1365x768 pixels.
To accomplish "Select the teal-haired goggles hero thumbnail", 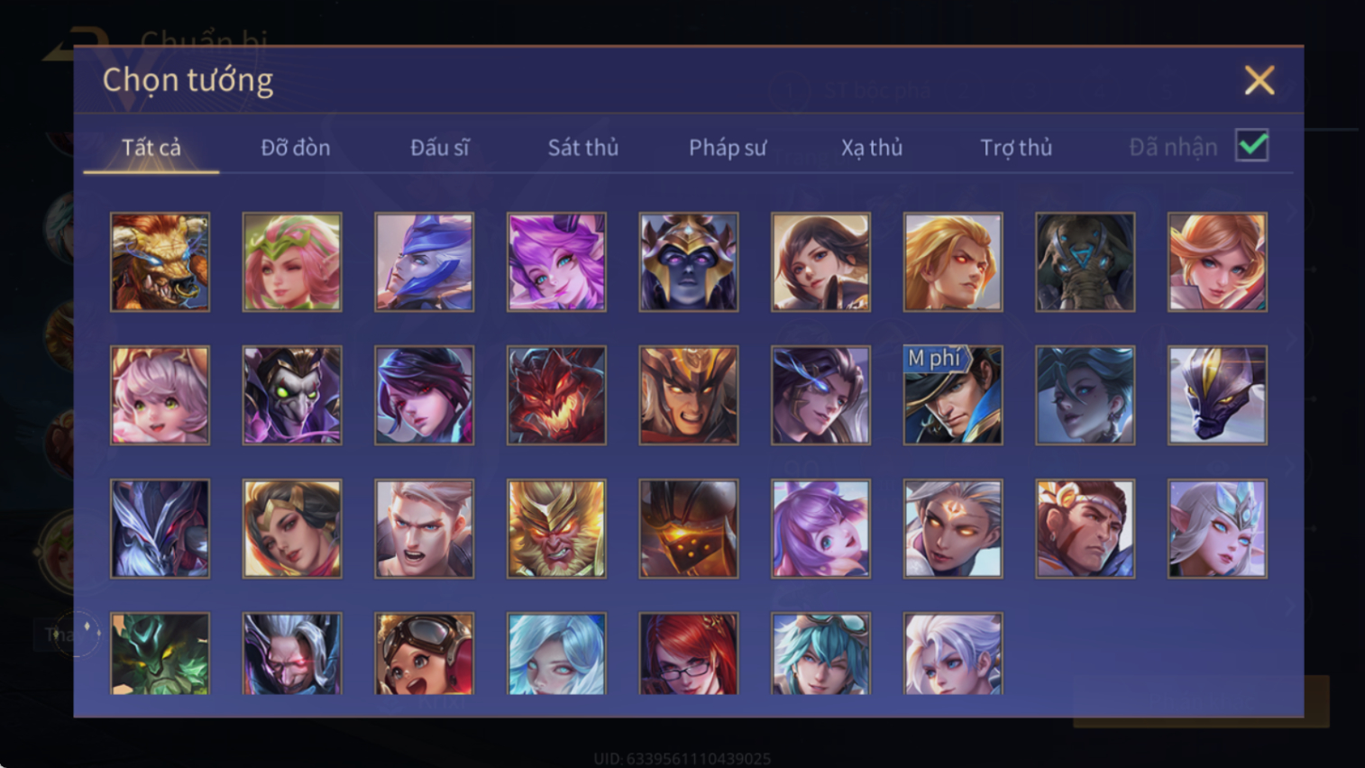I will point(820,654).
